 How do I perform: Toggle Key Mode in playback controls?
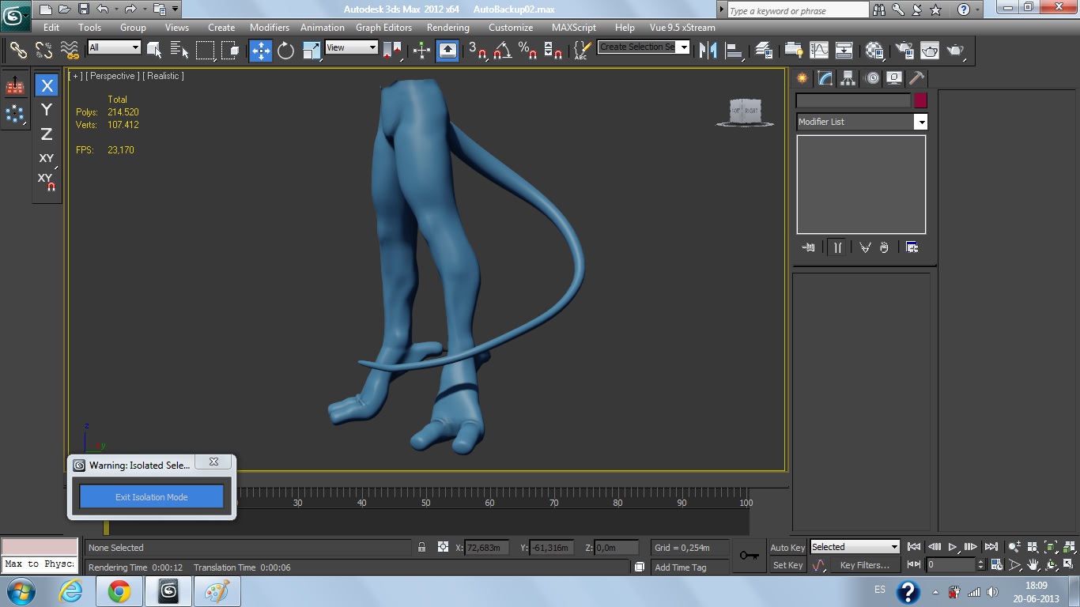point(914,564)
